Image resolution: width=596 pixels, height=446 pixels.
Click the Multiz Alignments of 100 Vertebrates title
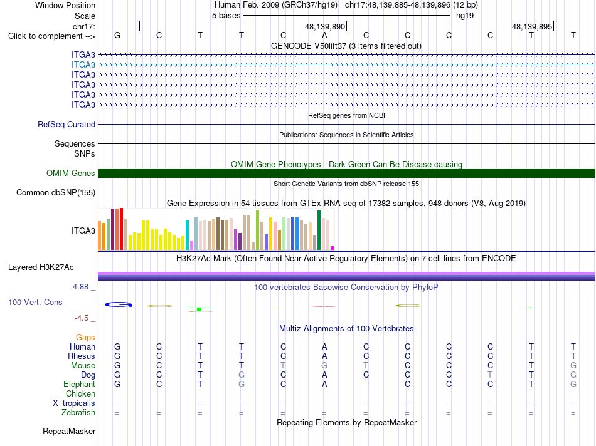click(346, 328)
